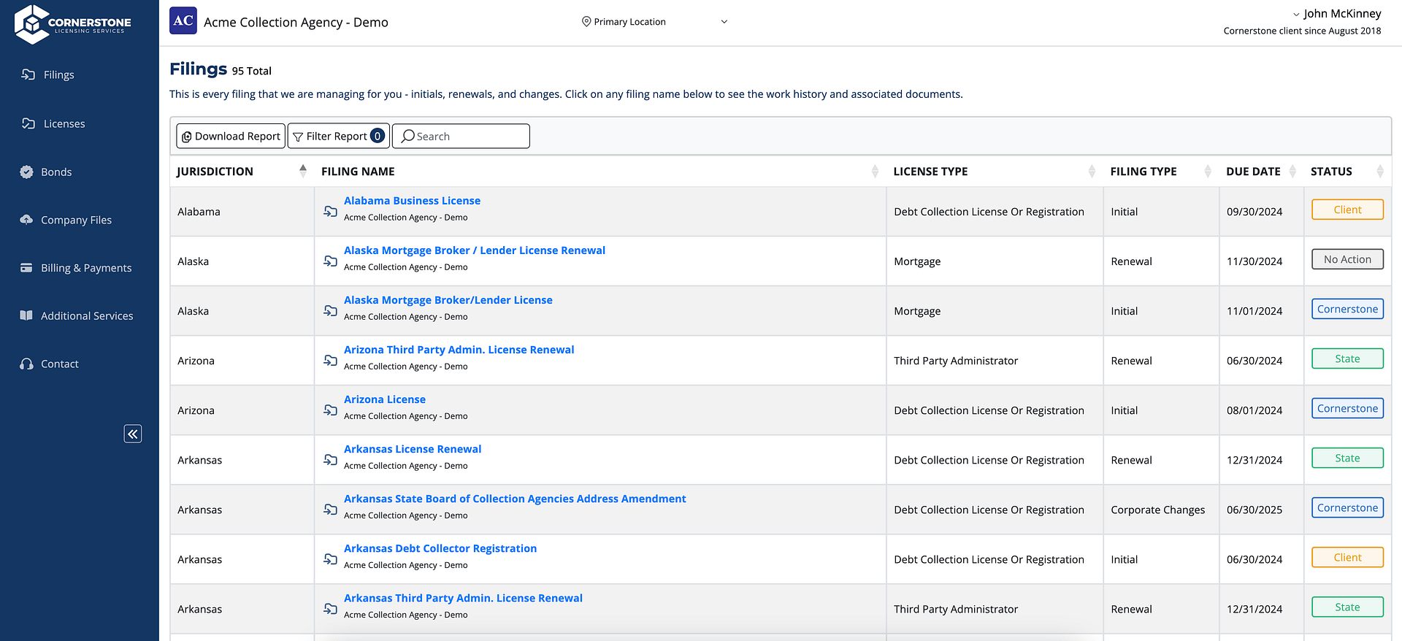Sort by the Jurisdiction column arrows
The width and height of the screenshot is (1402, 641).
point(303,171)
